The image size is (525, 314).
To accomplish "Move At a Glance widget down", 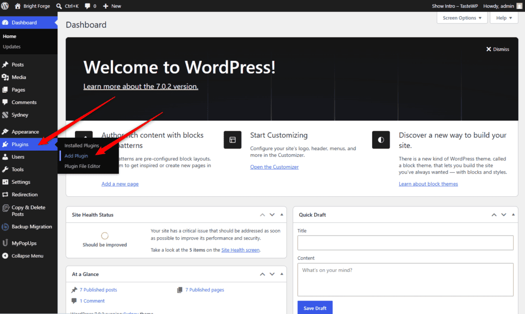I will [x=272, y=274].
